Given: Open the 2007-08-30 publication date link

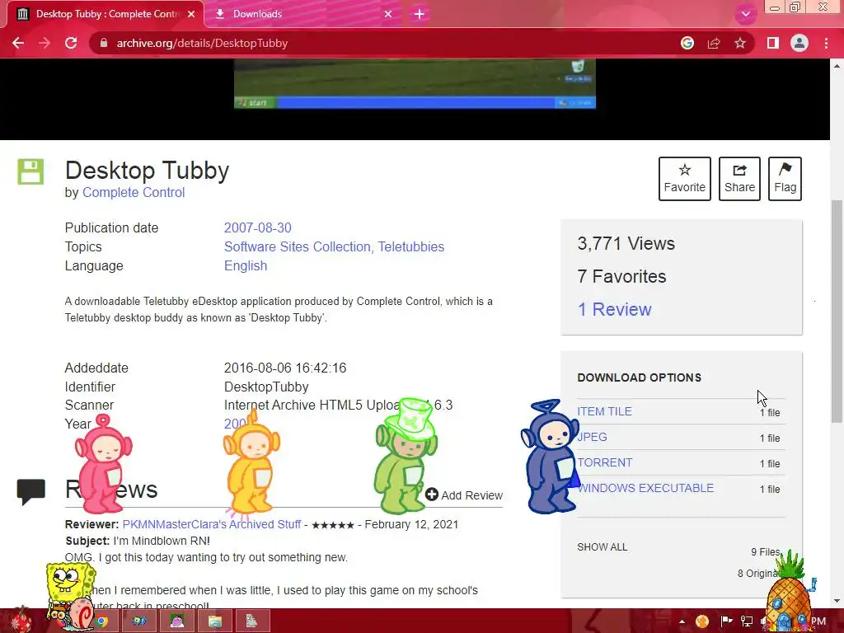Looking at the screenshot, I should pos(258,227).
